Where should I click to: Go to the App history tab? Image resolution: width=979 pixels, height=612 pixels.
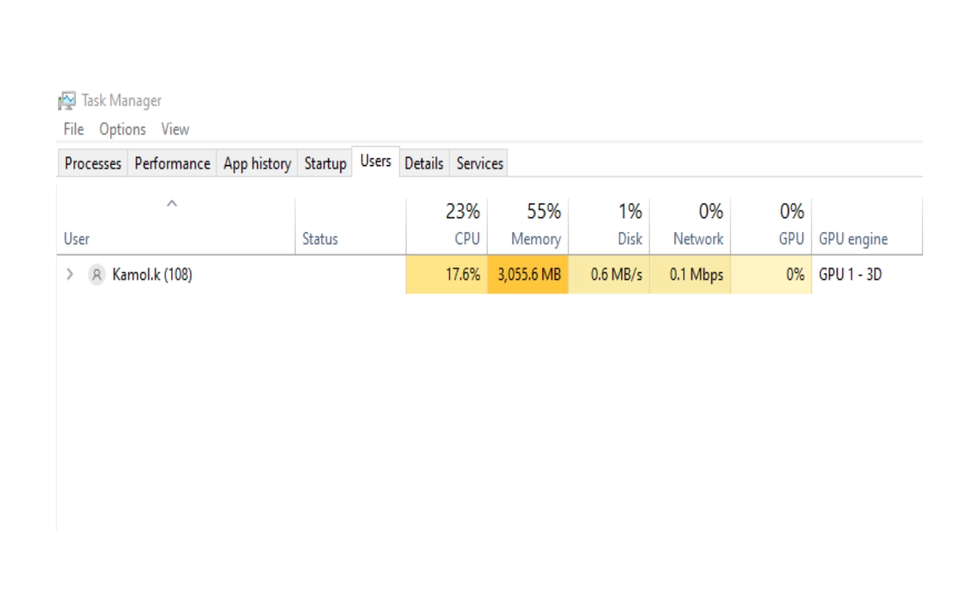(x=257, y=163)
